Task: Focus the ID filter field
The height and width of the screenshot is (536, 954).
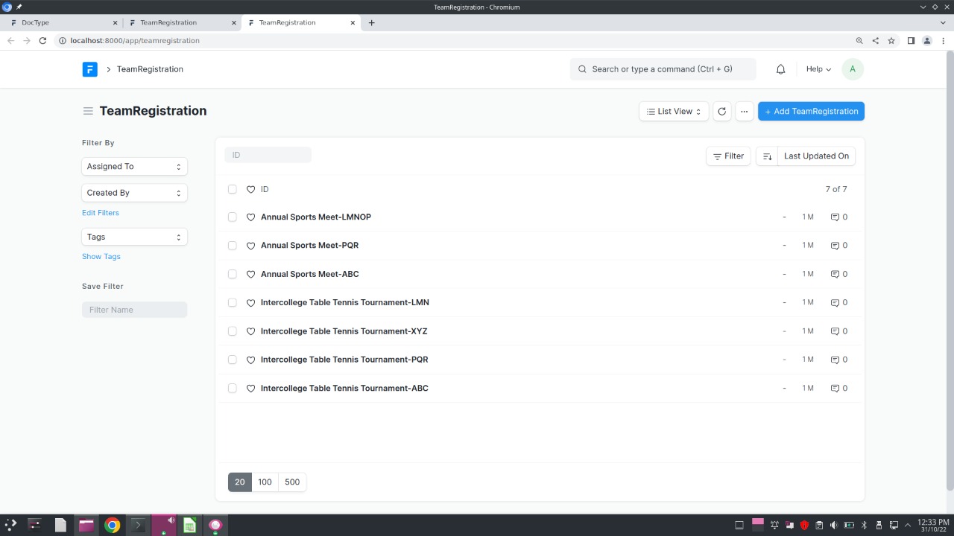Action: coord(268,155)
